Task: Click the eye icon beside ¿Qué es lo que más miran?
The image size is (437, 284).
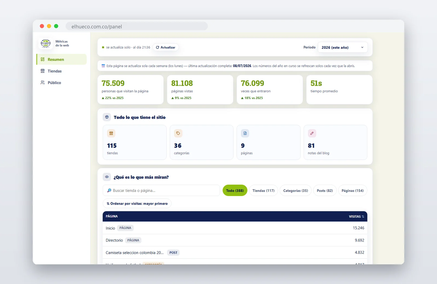Action: point(107,177)
